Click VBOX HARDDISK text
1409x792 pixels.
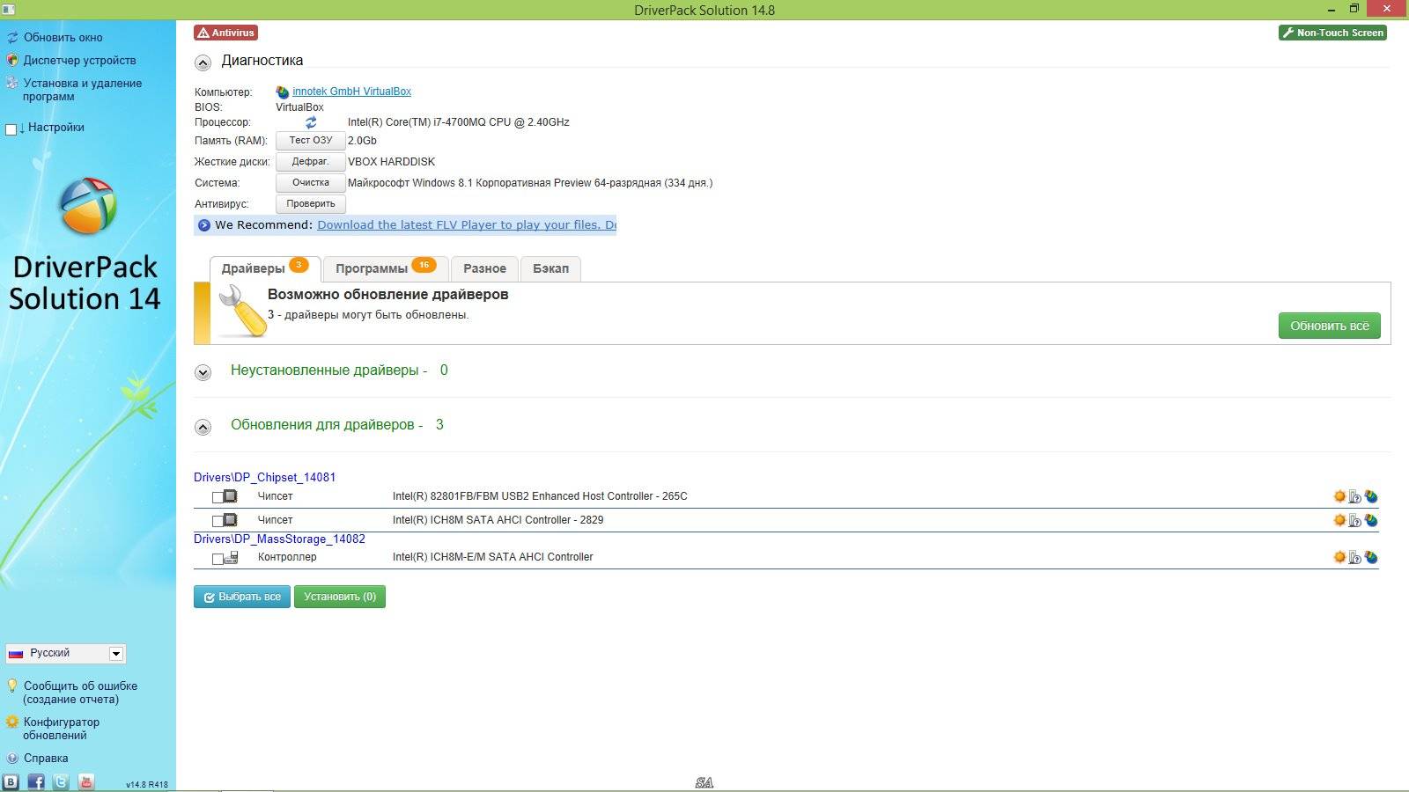(x=391, y=162)
